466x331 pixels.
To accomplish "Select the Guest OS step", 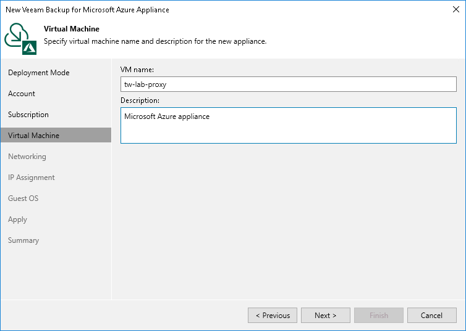I will point(23,198).
